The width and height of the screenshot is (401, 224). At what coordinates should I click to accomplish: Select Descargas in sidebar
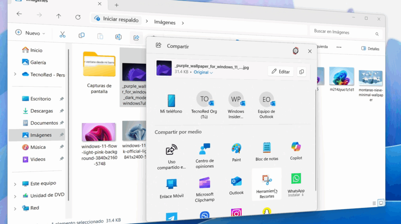point(38,111)
